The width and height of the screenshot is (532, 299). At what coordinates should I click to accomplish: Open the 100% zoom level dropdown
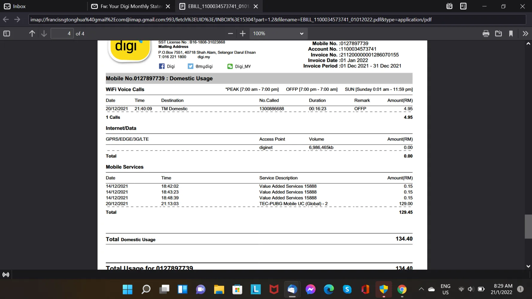click(x=278, y=33)
